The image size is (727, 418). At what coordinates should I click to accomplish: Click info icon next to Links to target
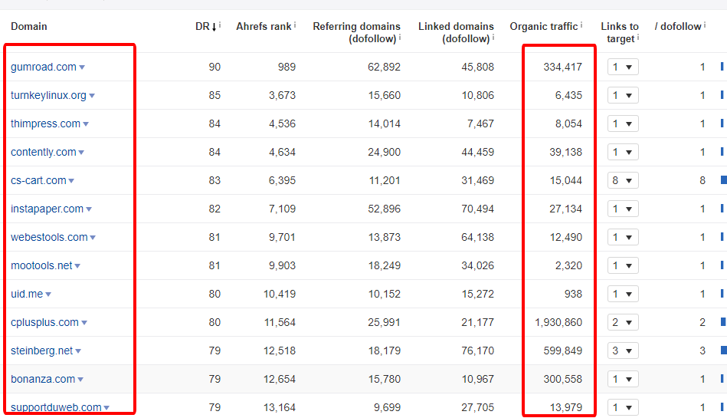point(638,37)
